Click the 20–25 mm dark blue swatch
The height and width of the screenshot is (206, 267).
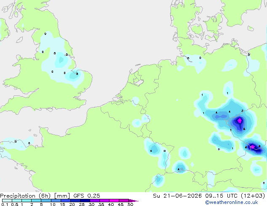pos(75,201)
